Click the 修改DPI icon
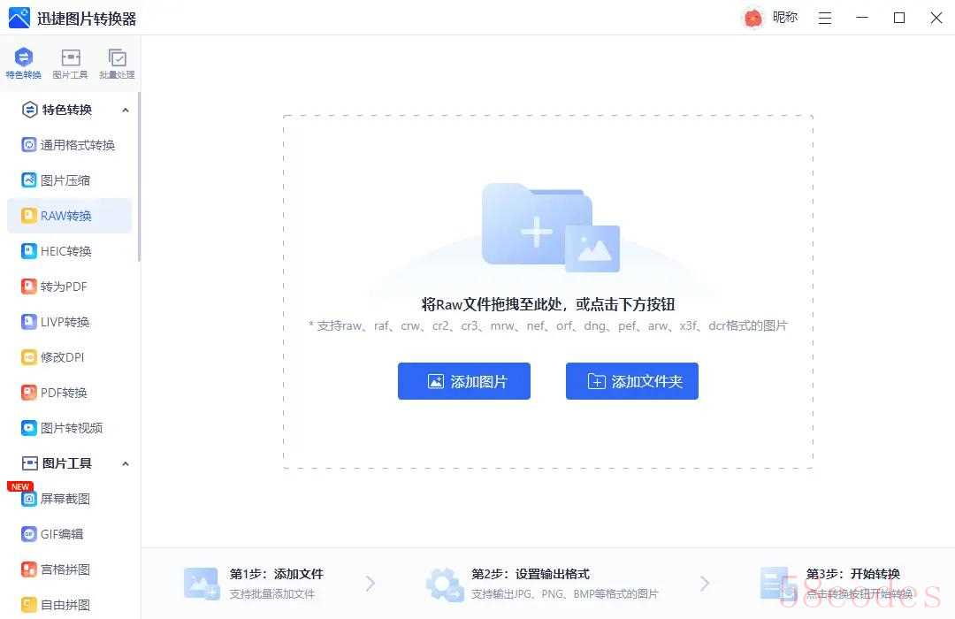This screenshot has width=955, height=619. pos(29,357)
